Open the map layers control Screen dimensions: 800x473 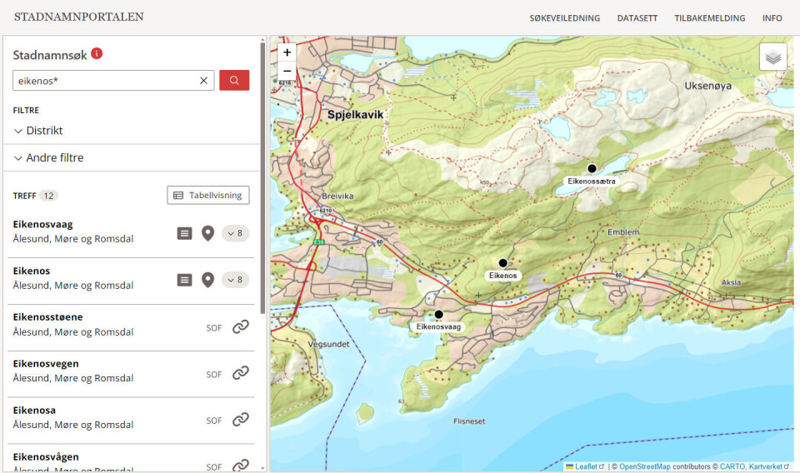click(x=772, y=57)
